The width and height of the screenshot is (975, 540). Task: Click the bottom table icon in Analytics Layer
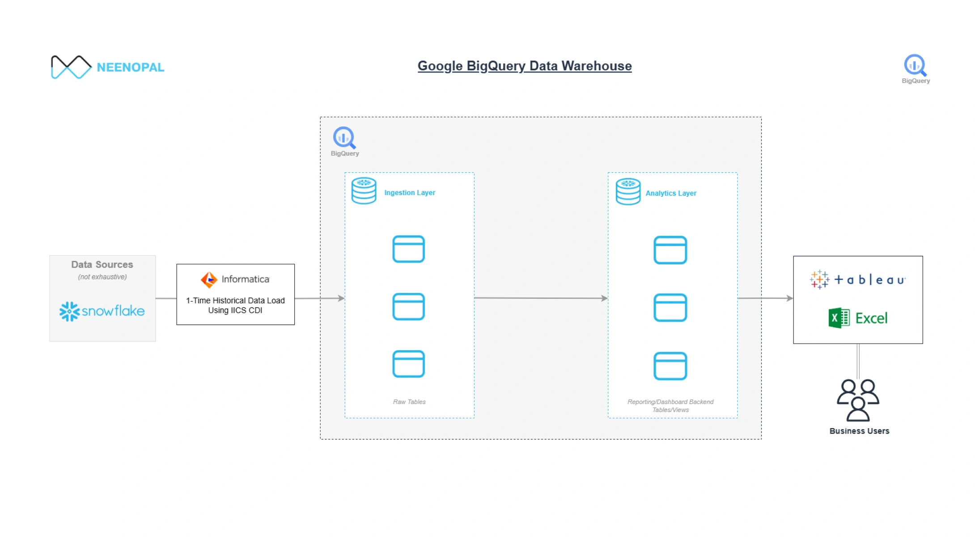(x=670, y=366)
